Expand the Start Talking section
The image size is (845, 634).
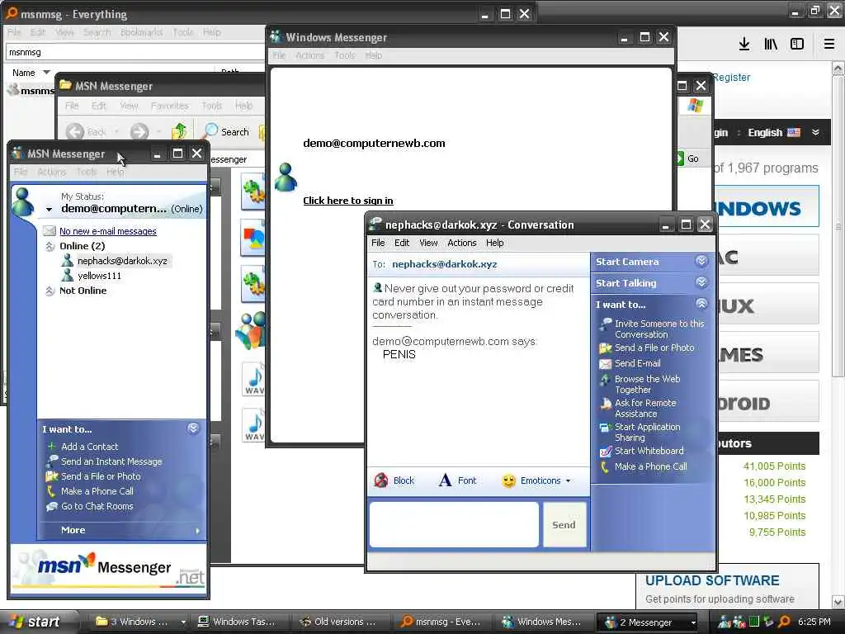click(701, 282)
